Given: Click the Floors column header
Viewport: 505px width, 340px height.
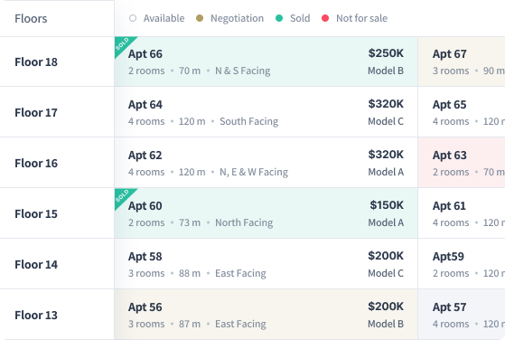Looking at the screenshot, I should 31,18.
